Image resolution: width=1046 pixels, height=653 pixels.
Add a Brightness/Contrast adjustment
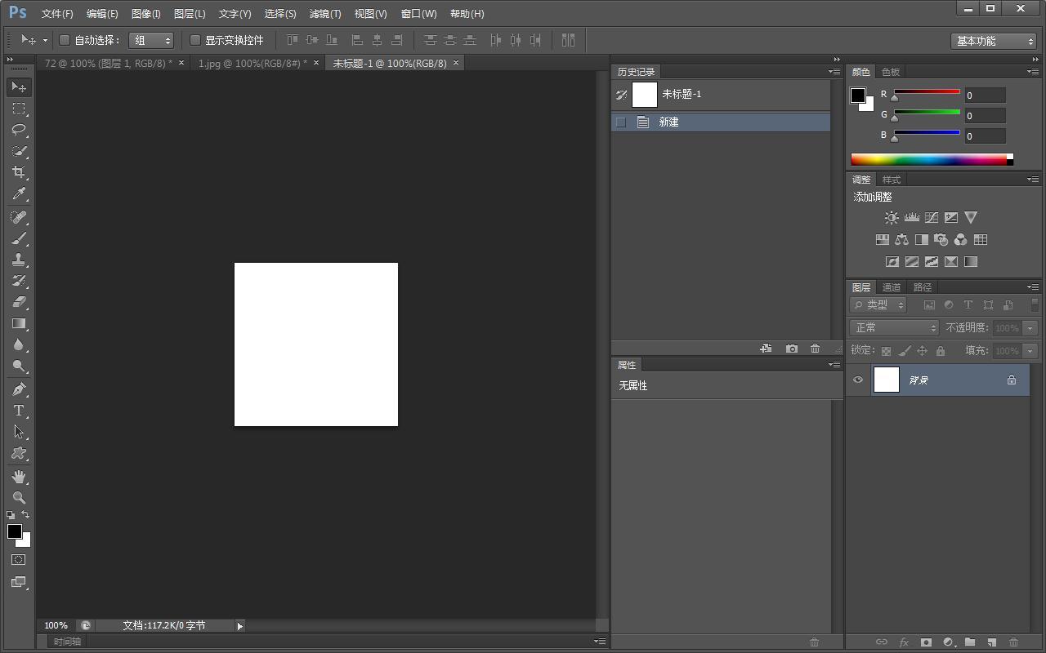tap(892, 218)
